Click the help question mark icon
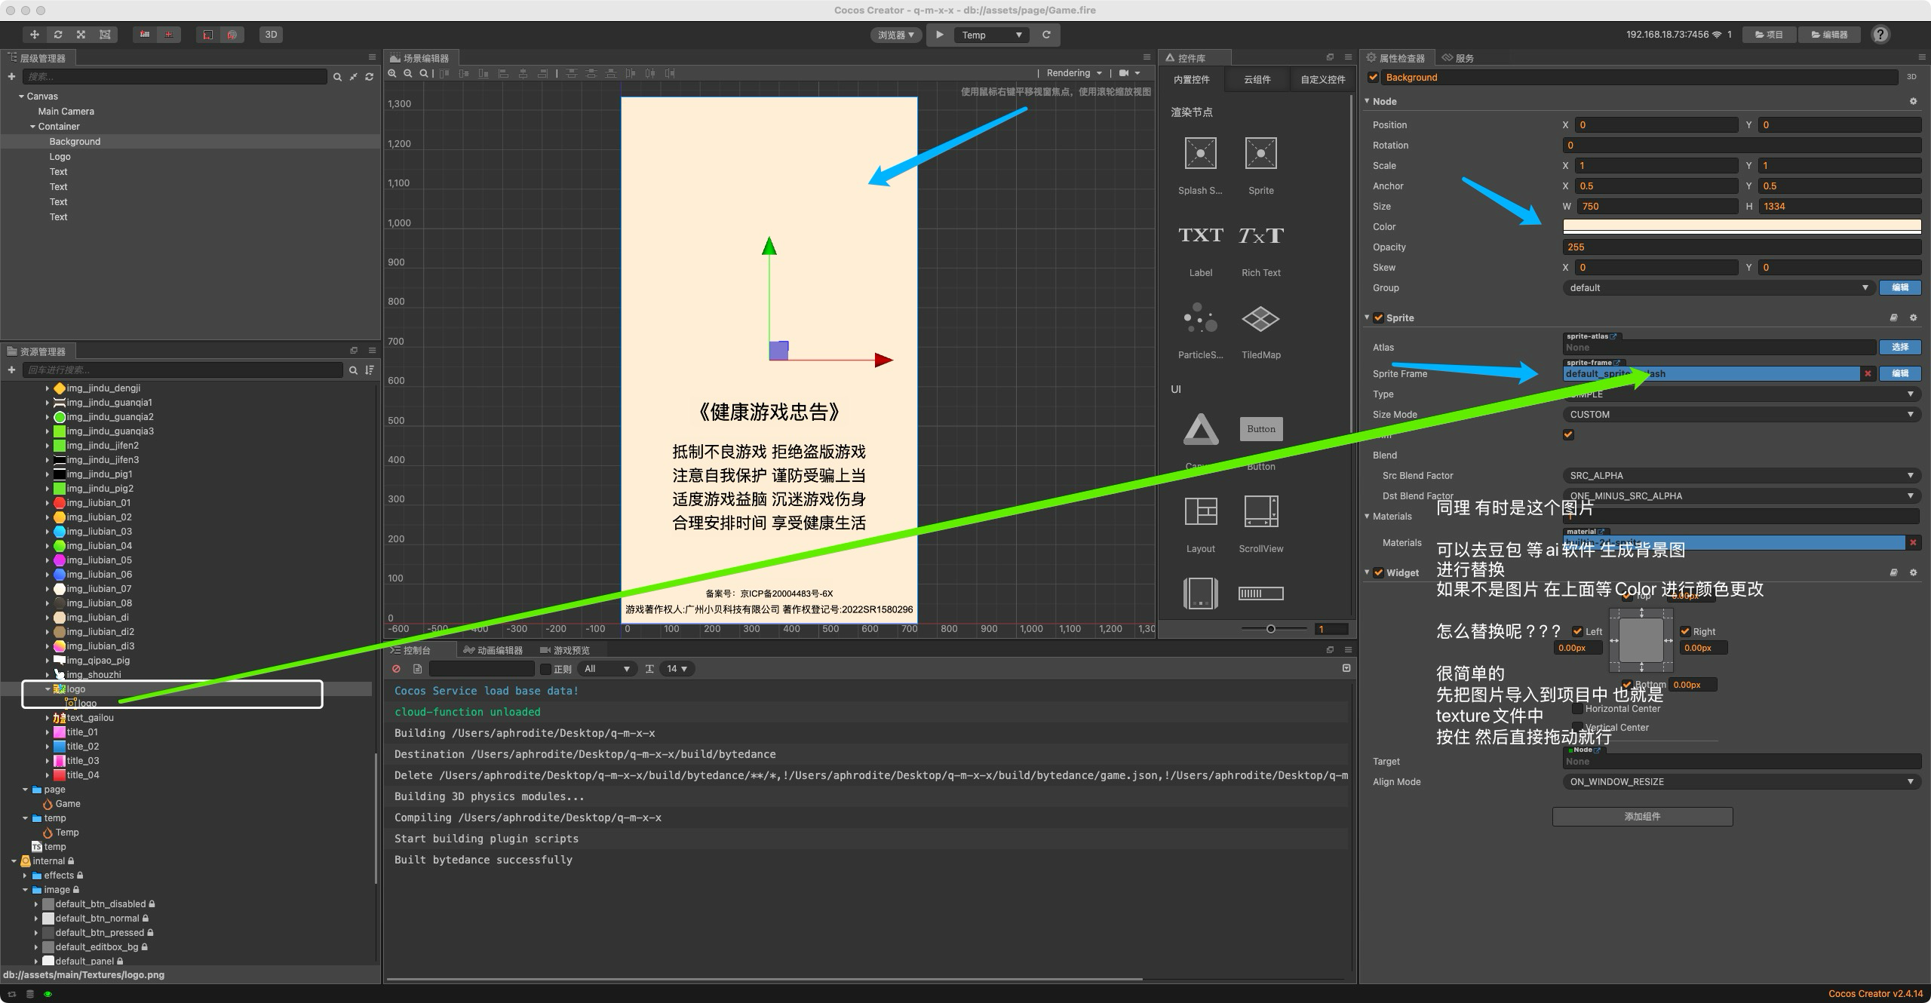Image resolution: width=1931 pixels, height=1003 pixels. (1880, 35)
